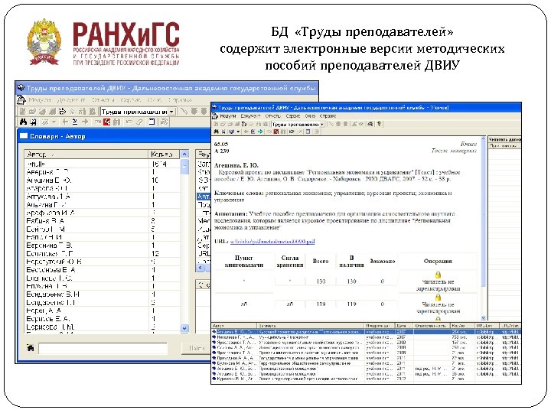551x413 pixels.
Task: Click the binoculars search icon in the back window
Action: pos(23,122)
